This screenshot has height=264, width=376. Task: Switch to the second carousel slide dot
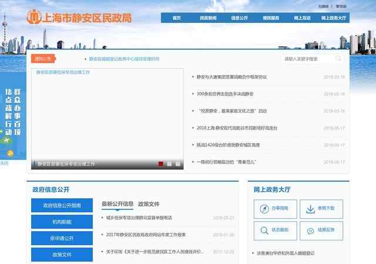point(169,164)
